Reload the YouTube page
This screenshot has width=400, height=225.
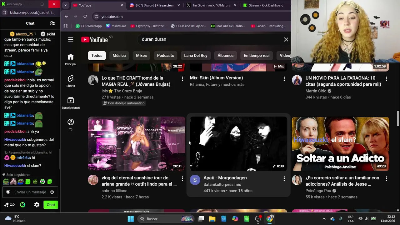pos(85,17)
